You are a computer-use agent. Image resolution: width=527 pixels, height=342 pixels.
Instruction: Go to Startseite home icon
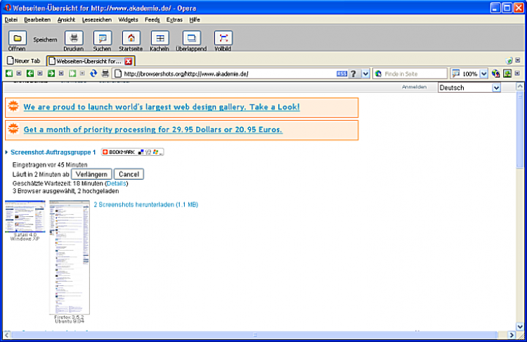[131, 39]
